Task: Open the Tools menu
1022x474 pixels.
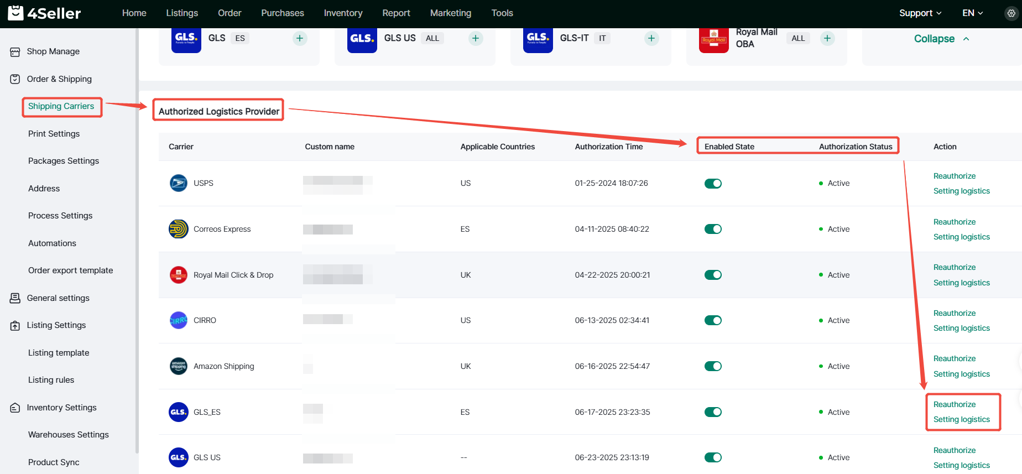Action: [502, 13]
